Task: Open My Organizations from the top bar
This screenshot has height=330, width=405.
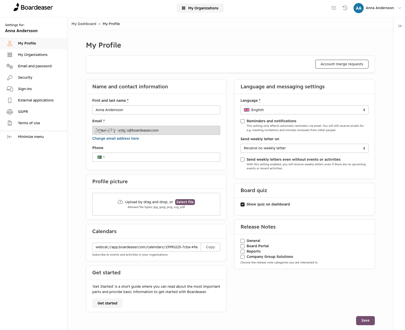Action: tap(200, 8)
